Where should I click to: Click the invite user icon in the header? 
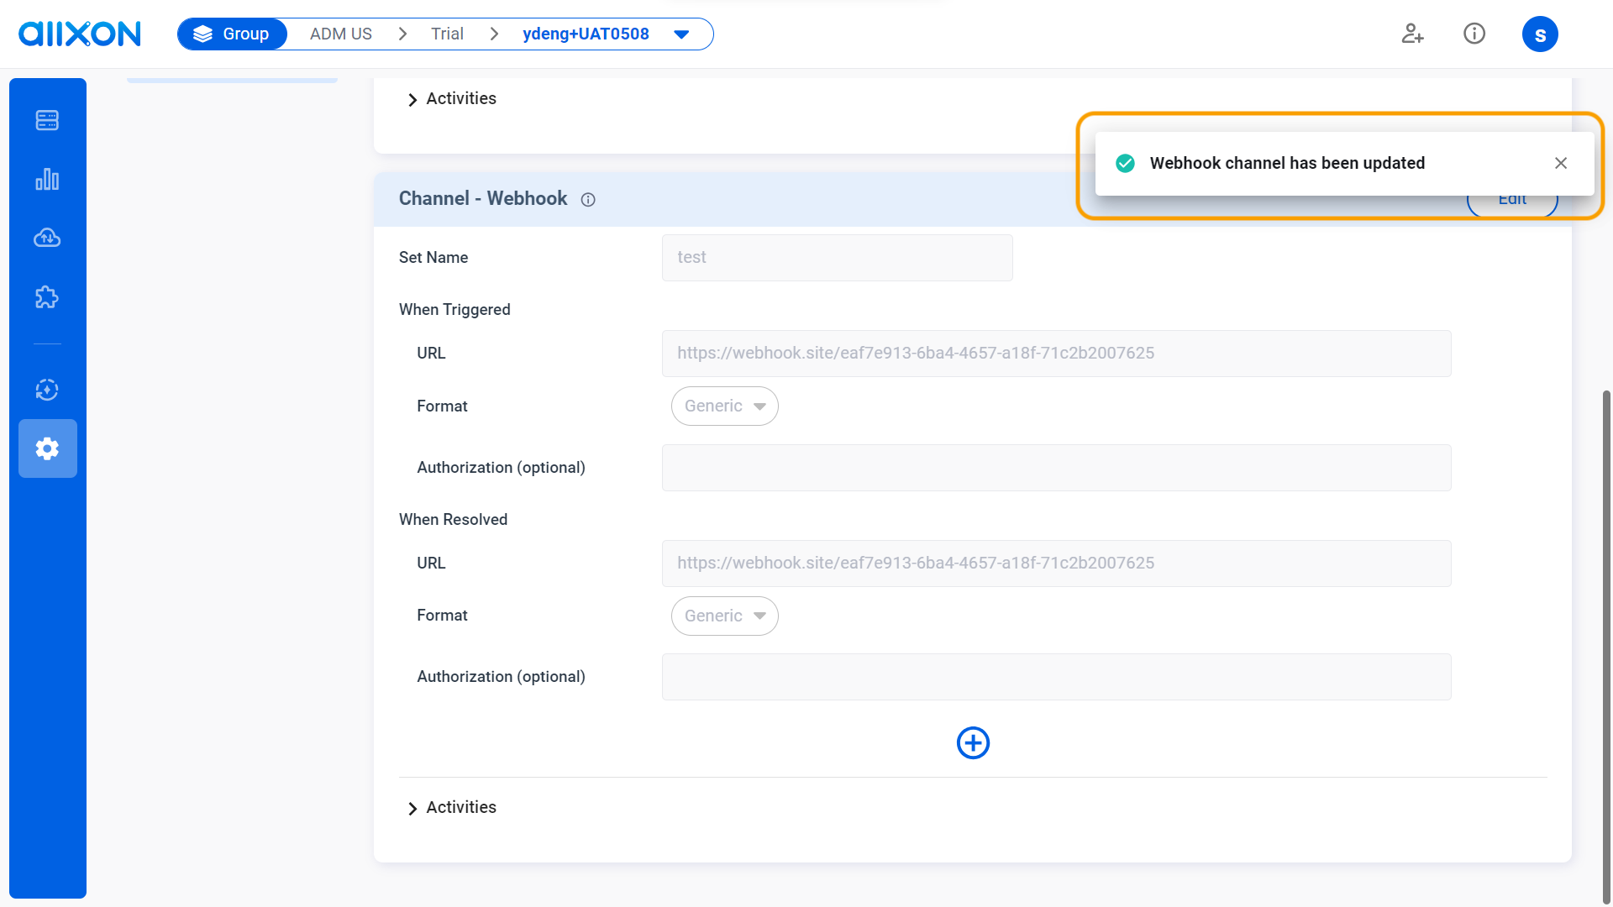click(x=1412, y=34)
